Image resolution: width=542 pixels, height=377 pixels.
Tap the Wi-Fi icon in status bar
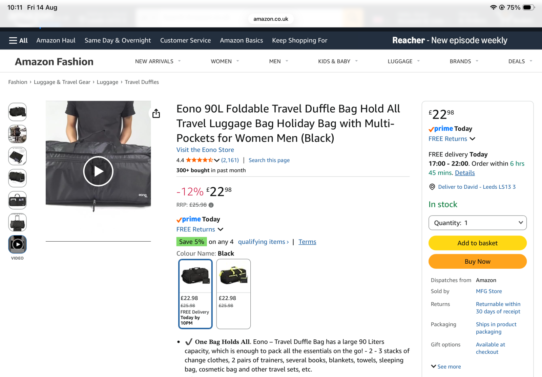pyautogui.click(x=493, y=7)
